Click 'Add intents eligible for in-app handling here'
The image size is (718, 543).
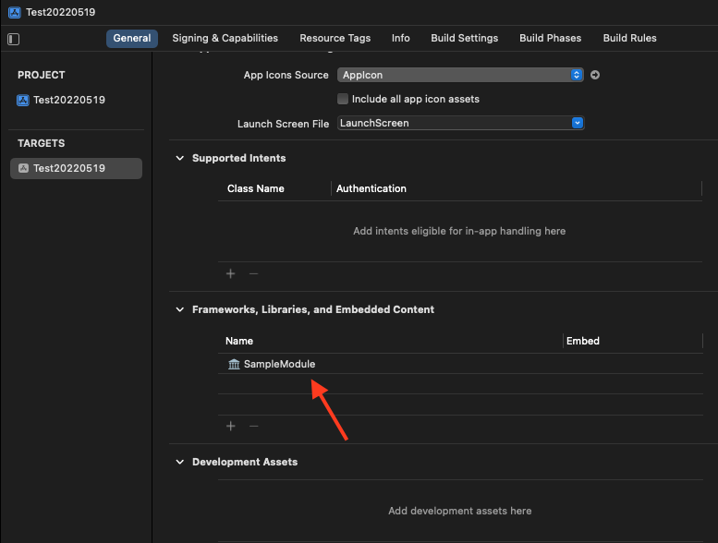click(x=459, y=231)
